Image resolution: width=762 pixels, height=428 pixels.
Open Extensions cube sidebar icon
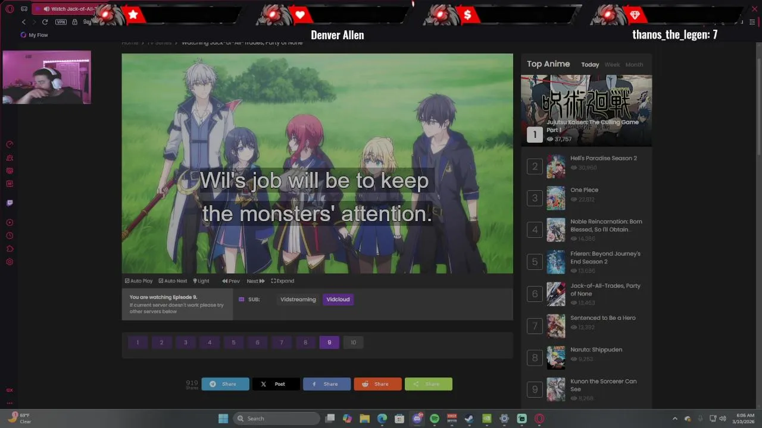10,248
